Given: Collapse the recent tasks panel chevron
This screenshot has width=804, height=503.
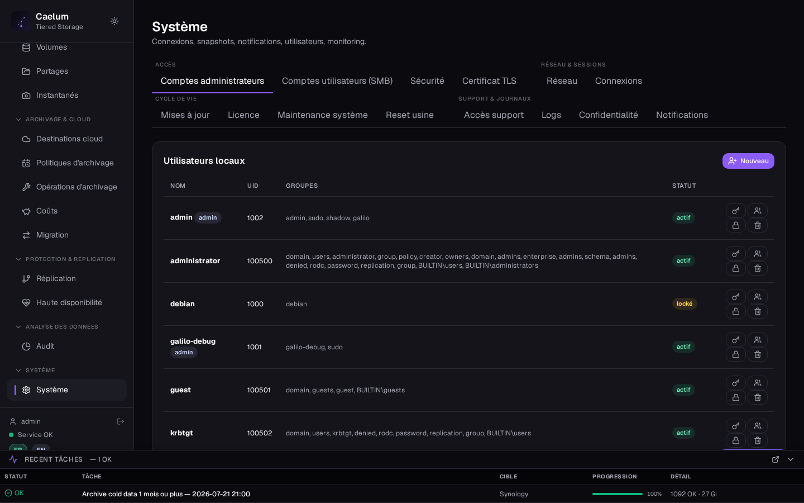Looking at the screenshot, I should click(x=791, y=459).
